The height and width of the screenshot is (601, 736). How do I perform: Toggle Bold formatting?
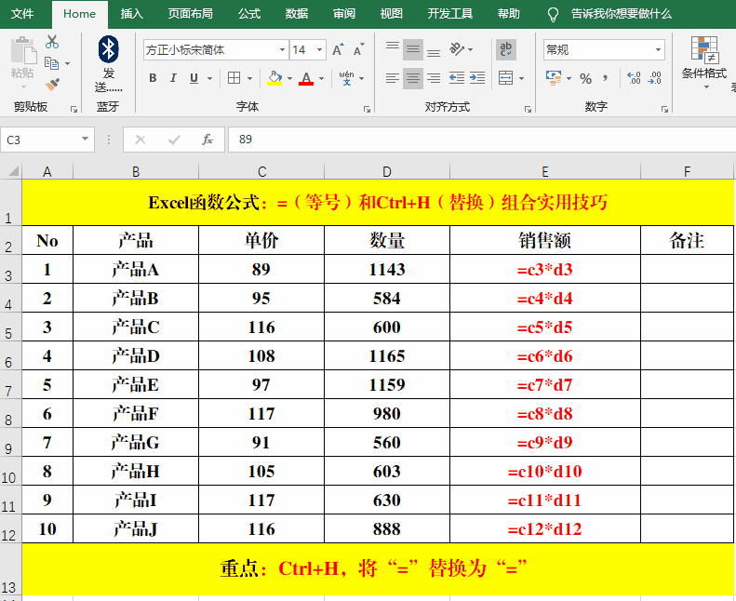coord(153,78)
